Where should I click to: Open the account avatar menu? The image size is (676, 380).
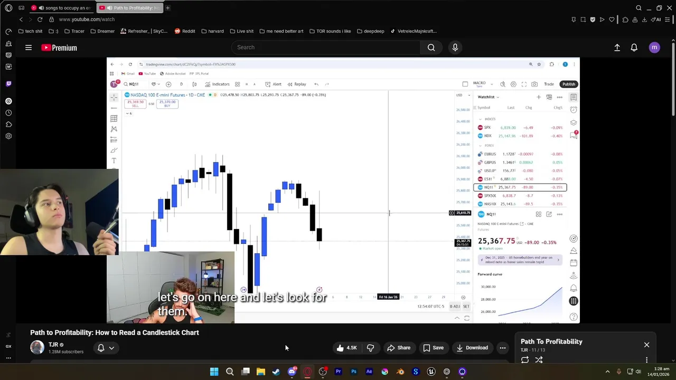(654, 47)
